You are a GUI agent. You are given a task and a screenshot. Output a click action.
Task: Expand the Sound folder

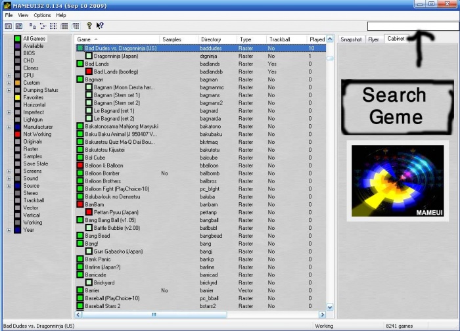tap(9, 179)
